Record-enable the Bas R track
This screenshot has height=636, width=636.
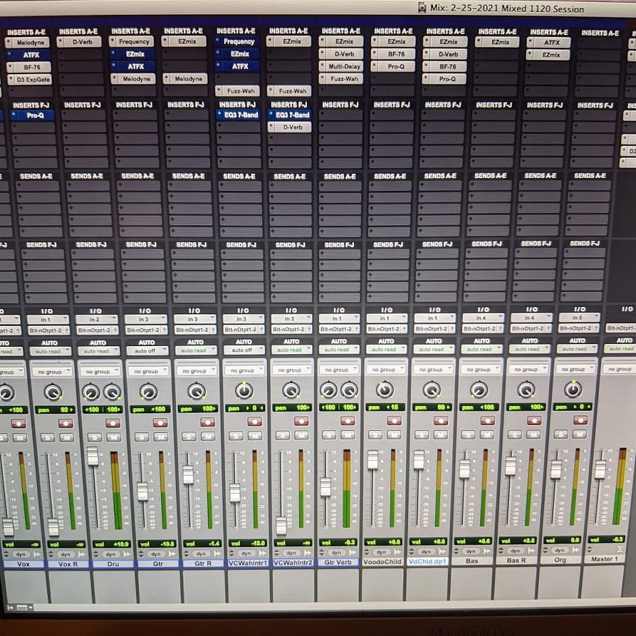[x=533, y=420]
